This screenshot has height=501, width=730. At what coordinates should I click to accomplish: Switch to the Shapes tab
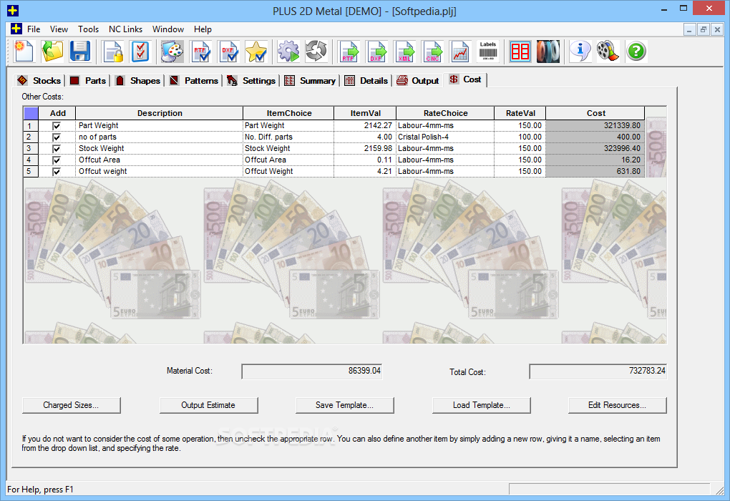click(x=138, y=81)
